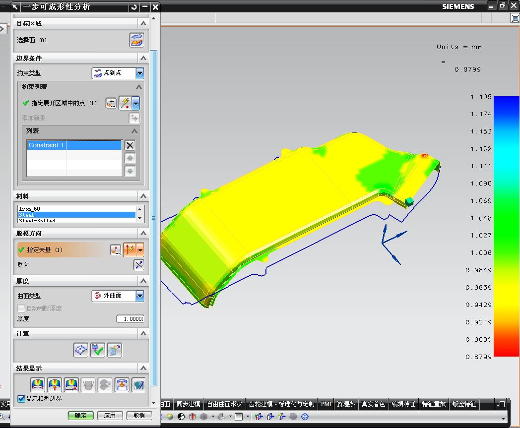The image size is (520, 428).
Task: Switch to 同步建模 toolbar tab
Action: click(x=189, y=404)
